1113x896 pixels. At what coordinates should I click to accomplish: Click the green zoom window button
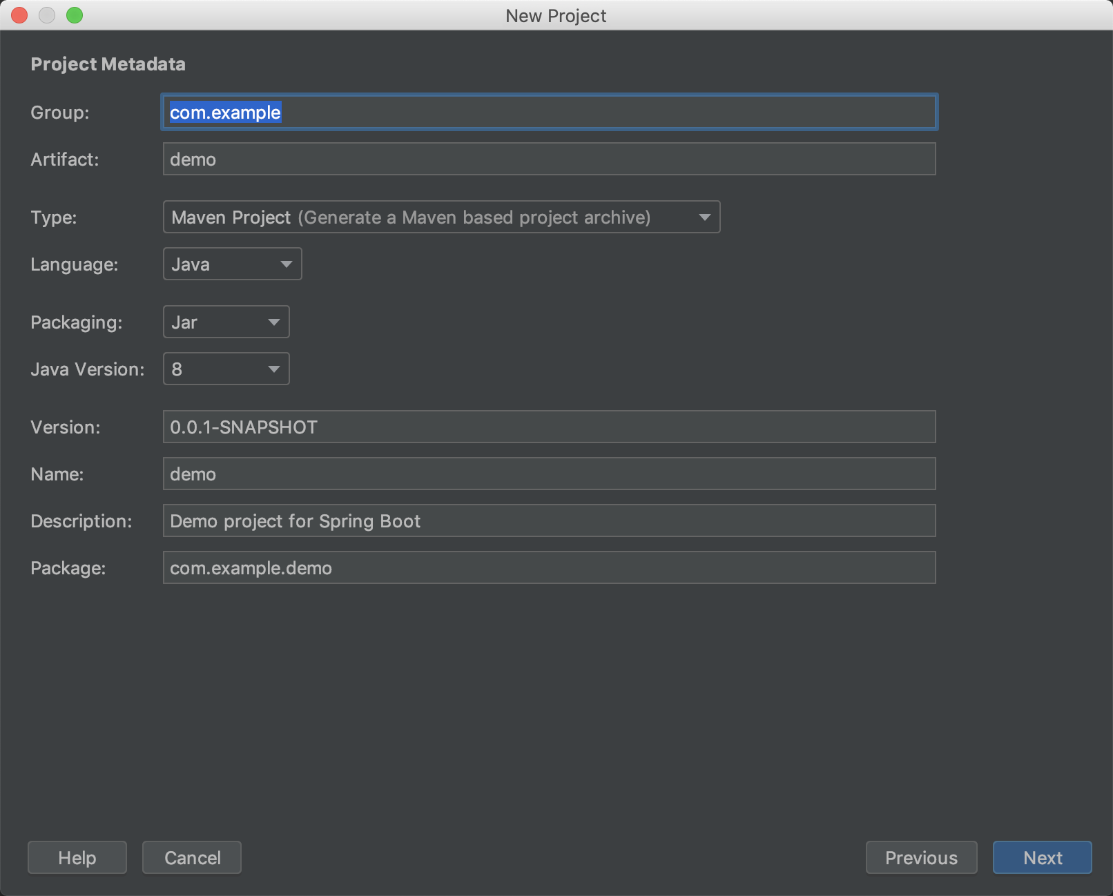(x=75, y=15)
